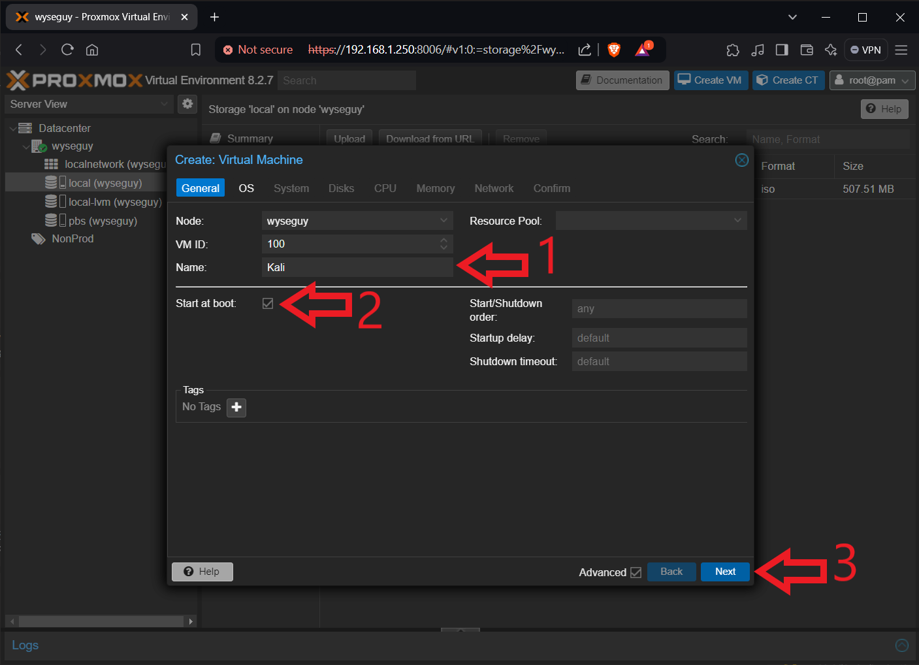Open Leo AI sparkle icon
919x665 pixels.
[x=831, y=50]
